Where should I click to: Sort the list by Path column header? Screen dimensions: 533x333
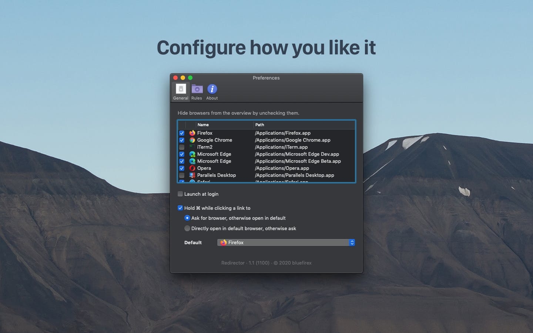(304, 125)
